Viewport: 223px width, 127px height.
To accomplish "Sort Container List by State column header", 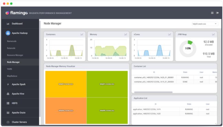I will pyautogui.click(x=185, y=72).
